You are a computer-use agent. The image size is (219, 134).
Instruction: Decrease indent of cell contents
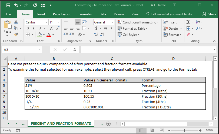coord(66,35)
